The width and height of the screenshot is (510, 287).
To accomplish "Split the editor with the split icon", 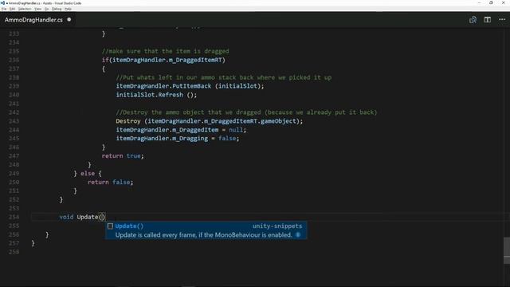I will pyautogui.click(x=487, y=20).
